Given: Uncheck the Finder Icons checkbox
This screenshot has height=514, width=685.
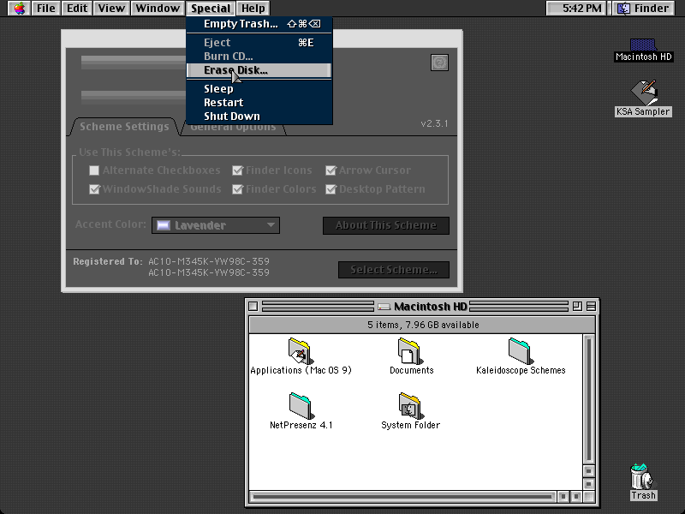Looking at the screenshot, I should (237, 170).
